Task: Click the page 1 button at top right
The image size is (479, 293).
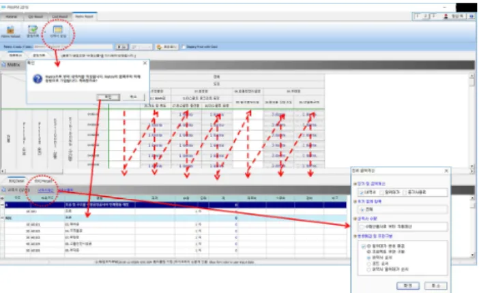Action: pyautogui.click(x=417, y=16)
